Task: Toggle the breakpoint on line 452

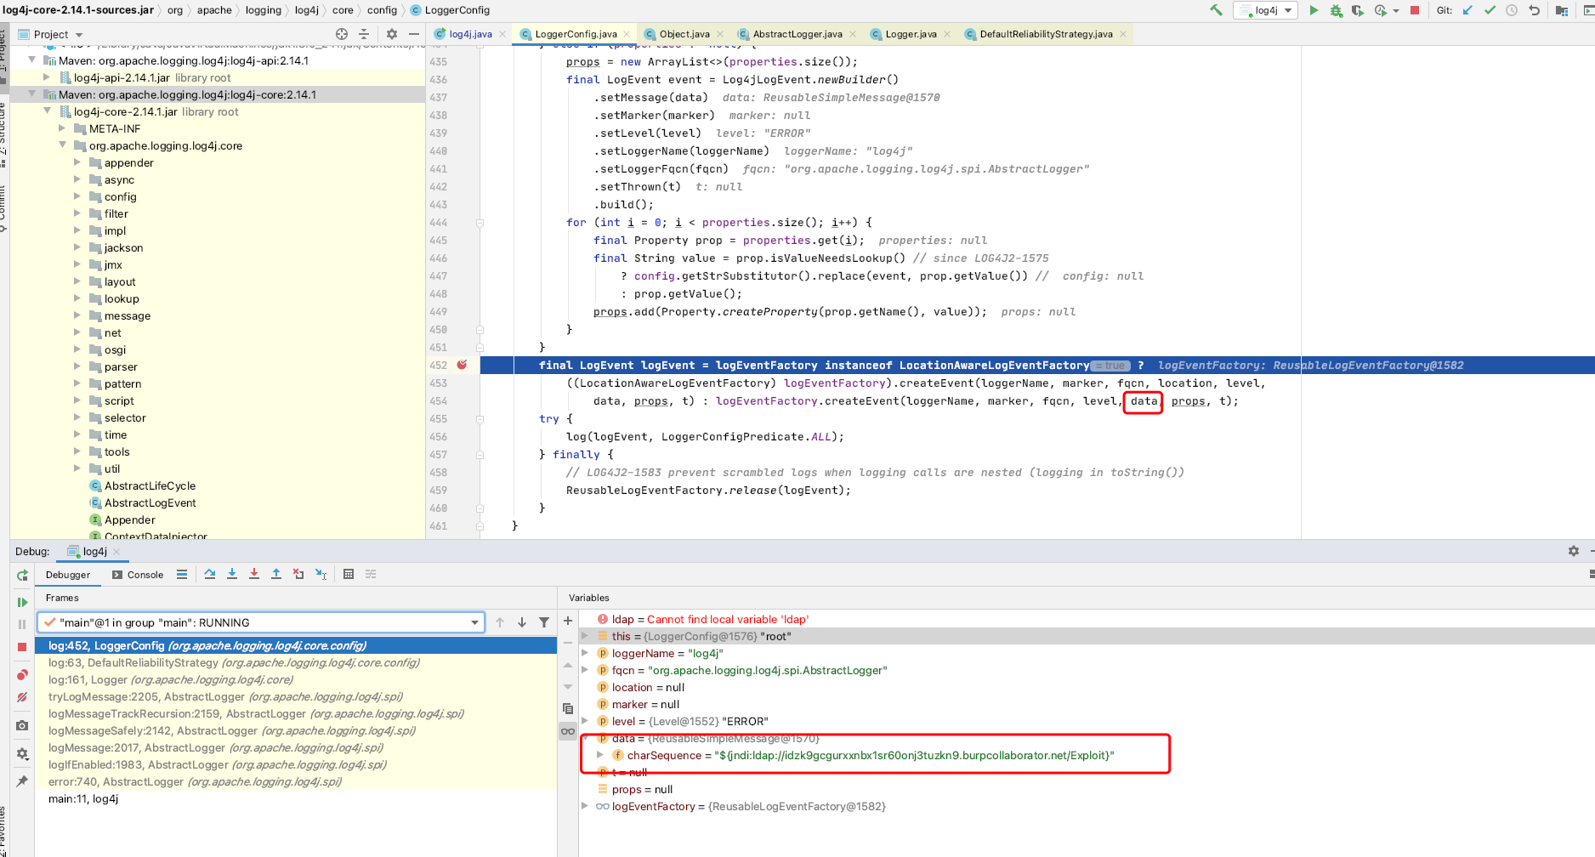Action: pyautogui.click(x=462, y=365)
